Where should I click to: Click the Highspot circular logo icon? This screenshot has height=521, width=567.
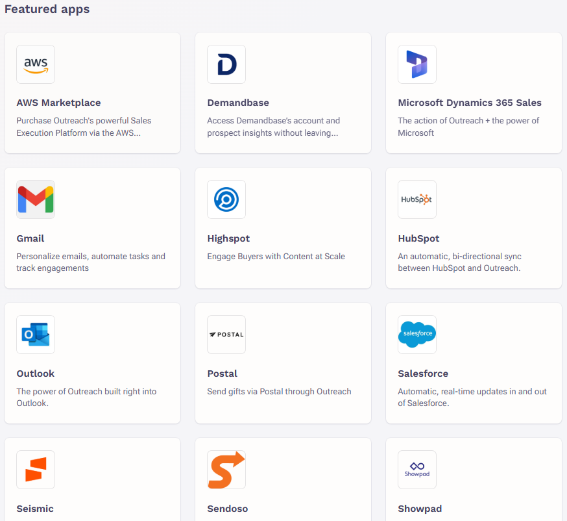pos(226,199)
